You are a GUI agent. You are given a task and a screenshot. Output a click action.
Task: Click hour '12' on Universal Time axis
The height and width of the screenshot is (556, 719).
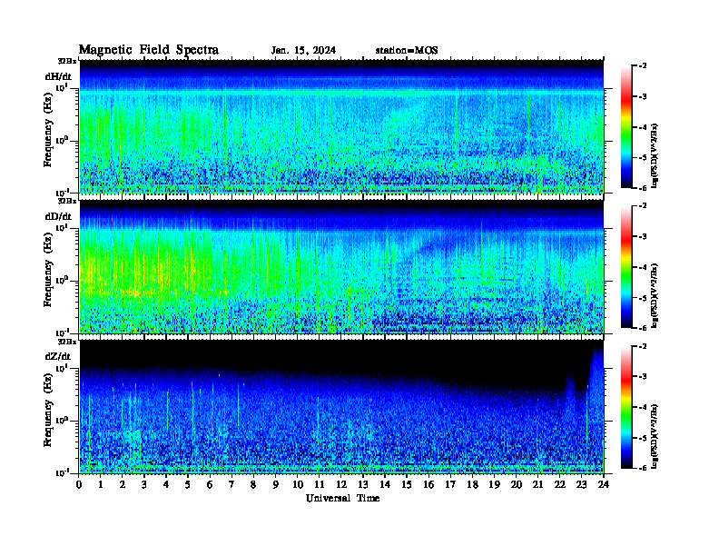pyautogui.click(x=341, y=484)
